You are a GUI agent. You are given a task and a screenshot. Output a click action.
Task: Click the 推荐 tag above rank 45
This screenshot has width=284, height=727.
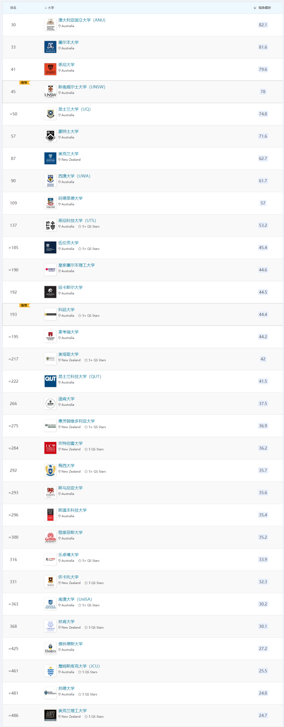(x=24, y=83)
